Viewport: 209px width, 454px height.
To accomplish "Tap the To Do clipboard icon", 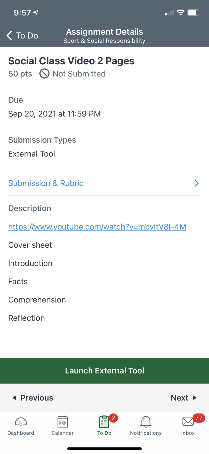I will pyautogui.click(x=104, y=422).
